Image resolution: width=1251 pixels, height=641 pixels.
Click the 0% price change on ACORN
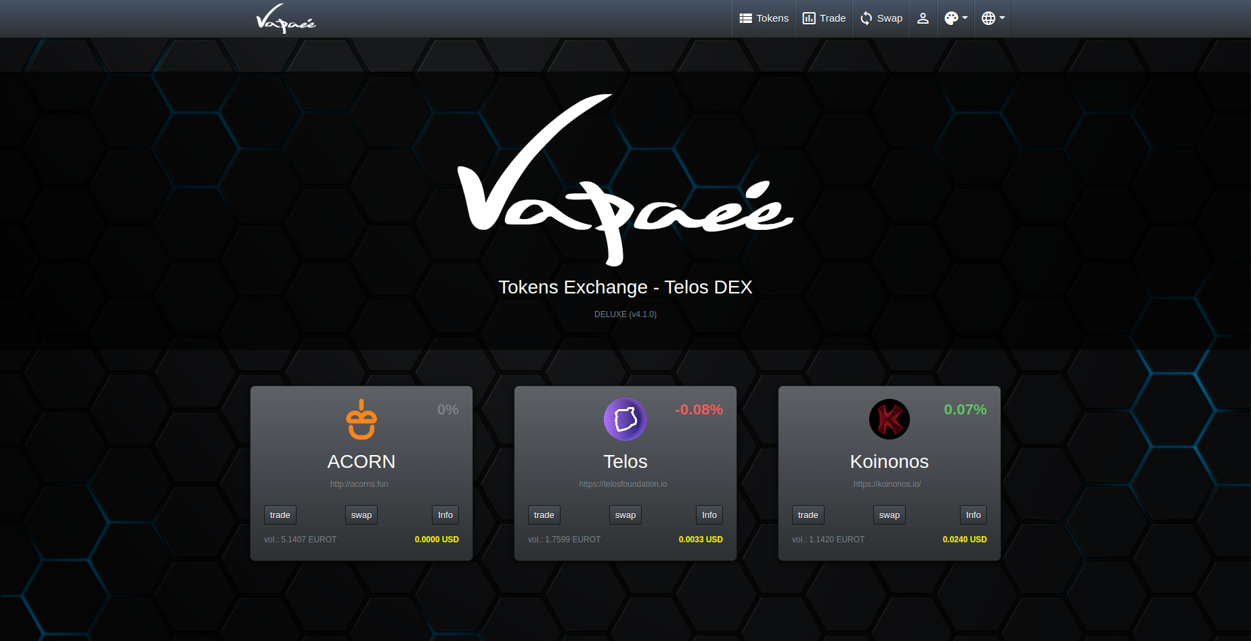tap(448, 410)
